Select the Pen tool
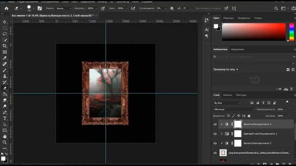296x166 pixels. 5,113
